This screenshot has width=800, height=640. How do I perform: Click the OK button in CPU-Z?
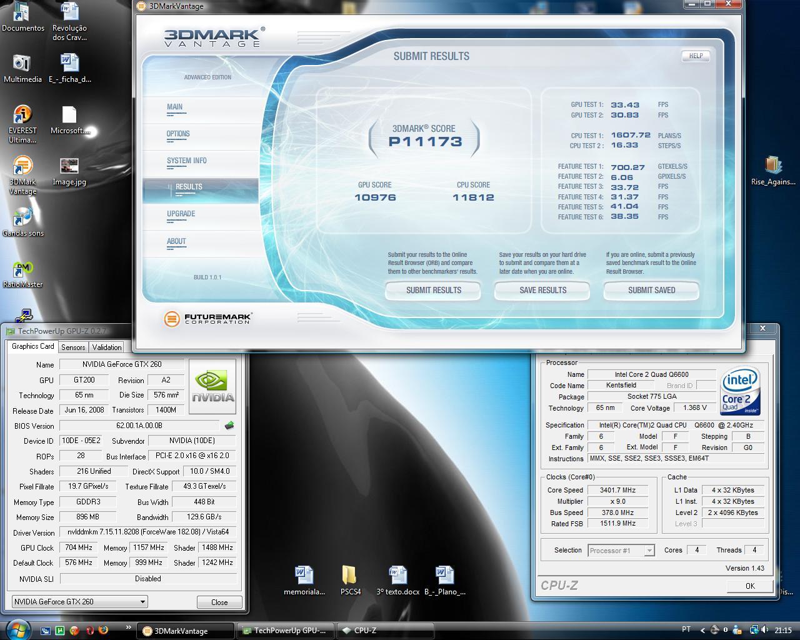(x=750, y=586)
